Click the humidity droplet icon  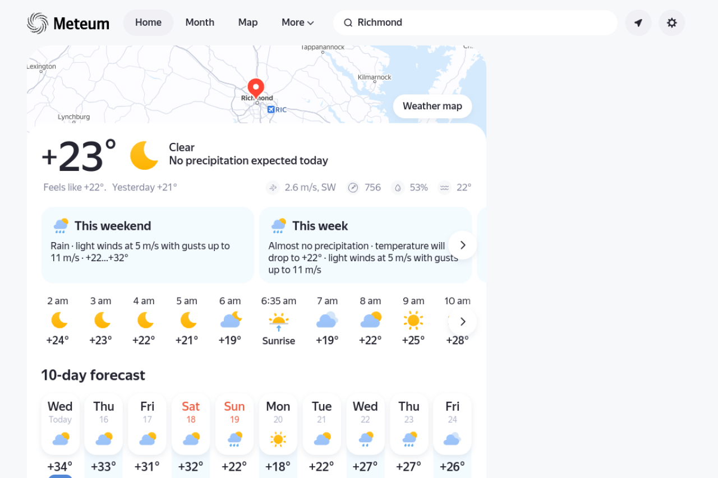398,188
